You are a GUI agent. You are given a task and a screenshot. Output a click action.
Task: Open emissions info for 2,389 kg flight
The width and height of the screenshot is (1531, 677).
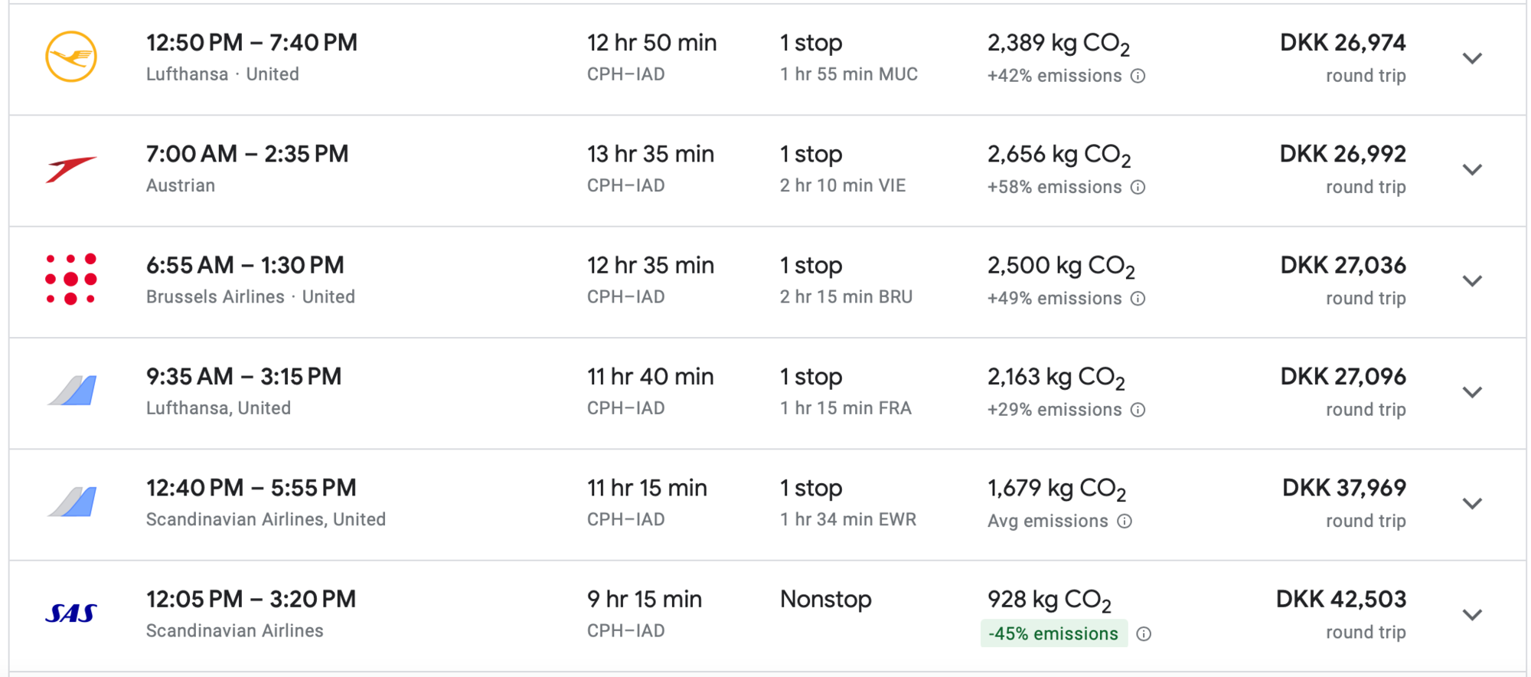[1138, 76]
